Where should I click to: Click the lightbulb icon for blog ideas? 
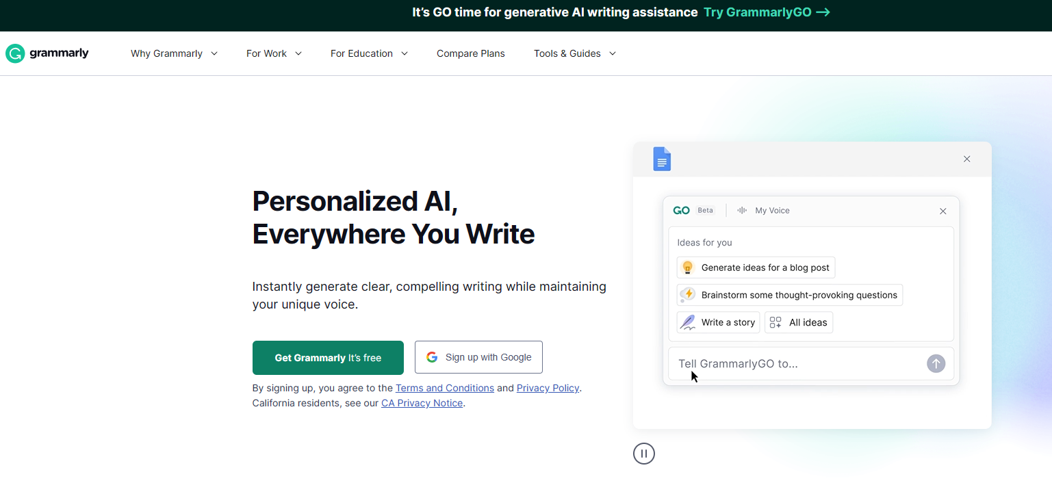pyautogui.click(x=688, y=267)
